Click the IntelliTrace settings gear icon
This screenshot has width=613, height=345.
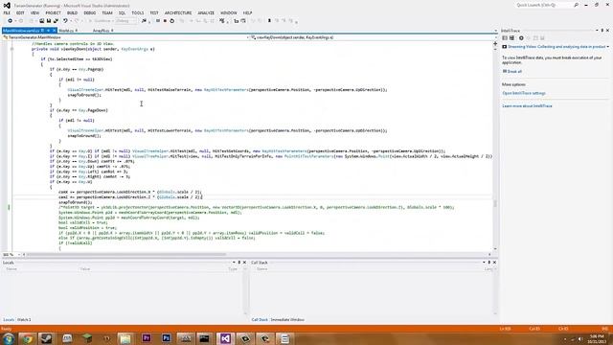pos(521,38)
